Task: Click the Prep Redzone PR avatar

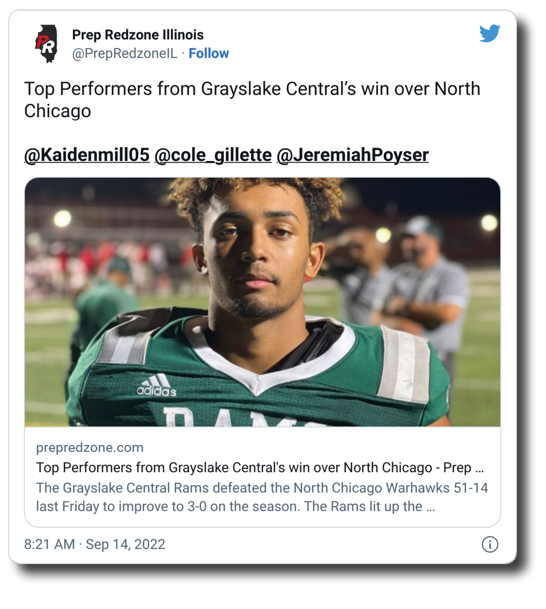Action: pos(46,44)
